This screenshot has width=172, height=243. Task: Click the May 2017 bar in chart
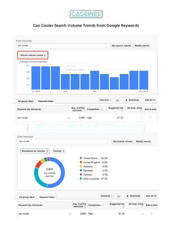pyautogui.click(x=144, y=80)
